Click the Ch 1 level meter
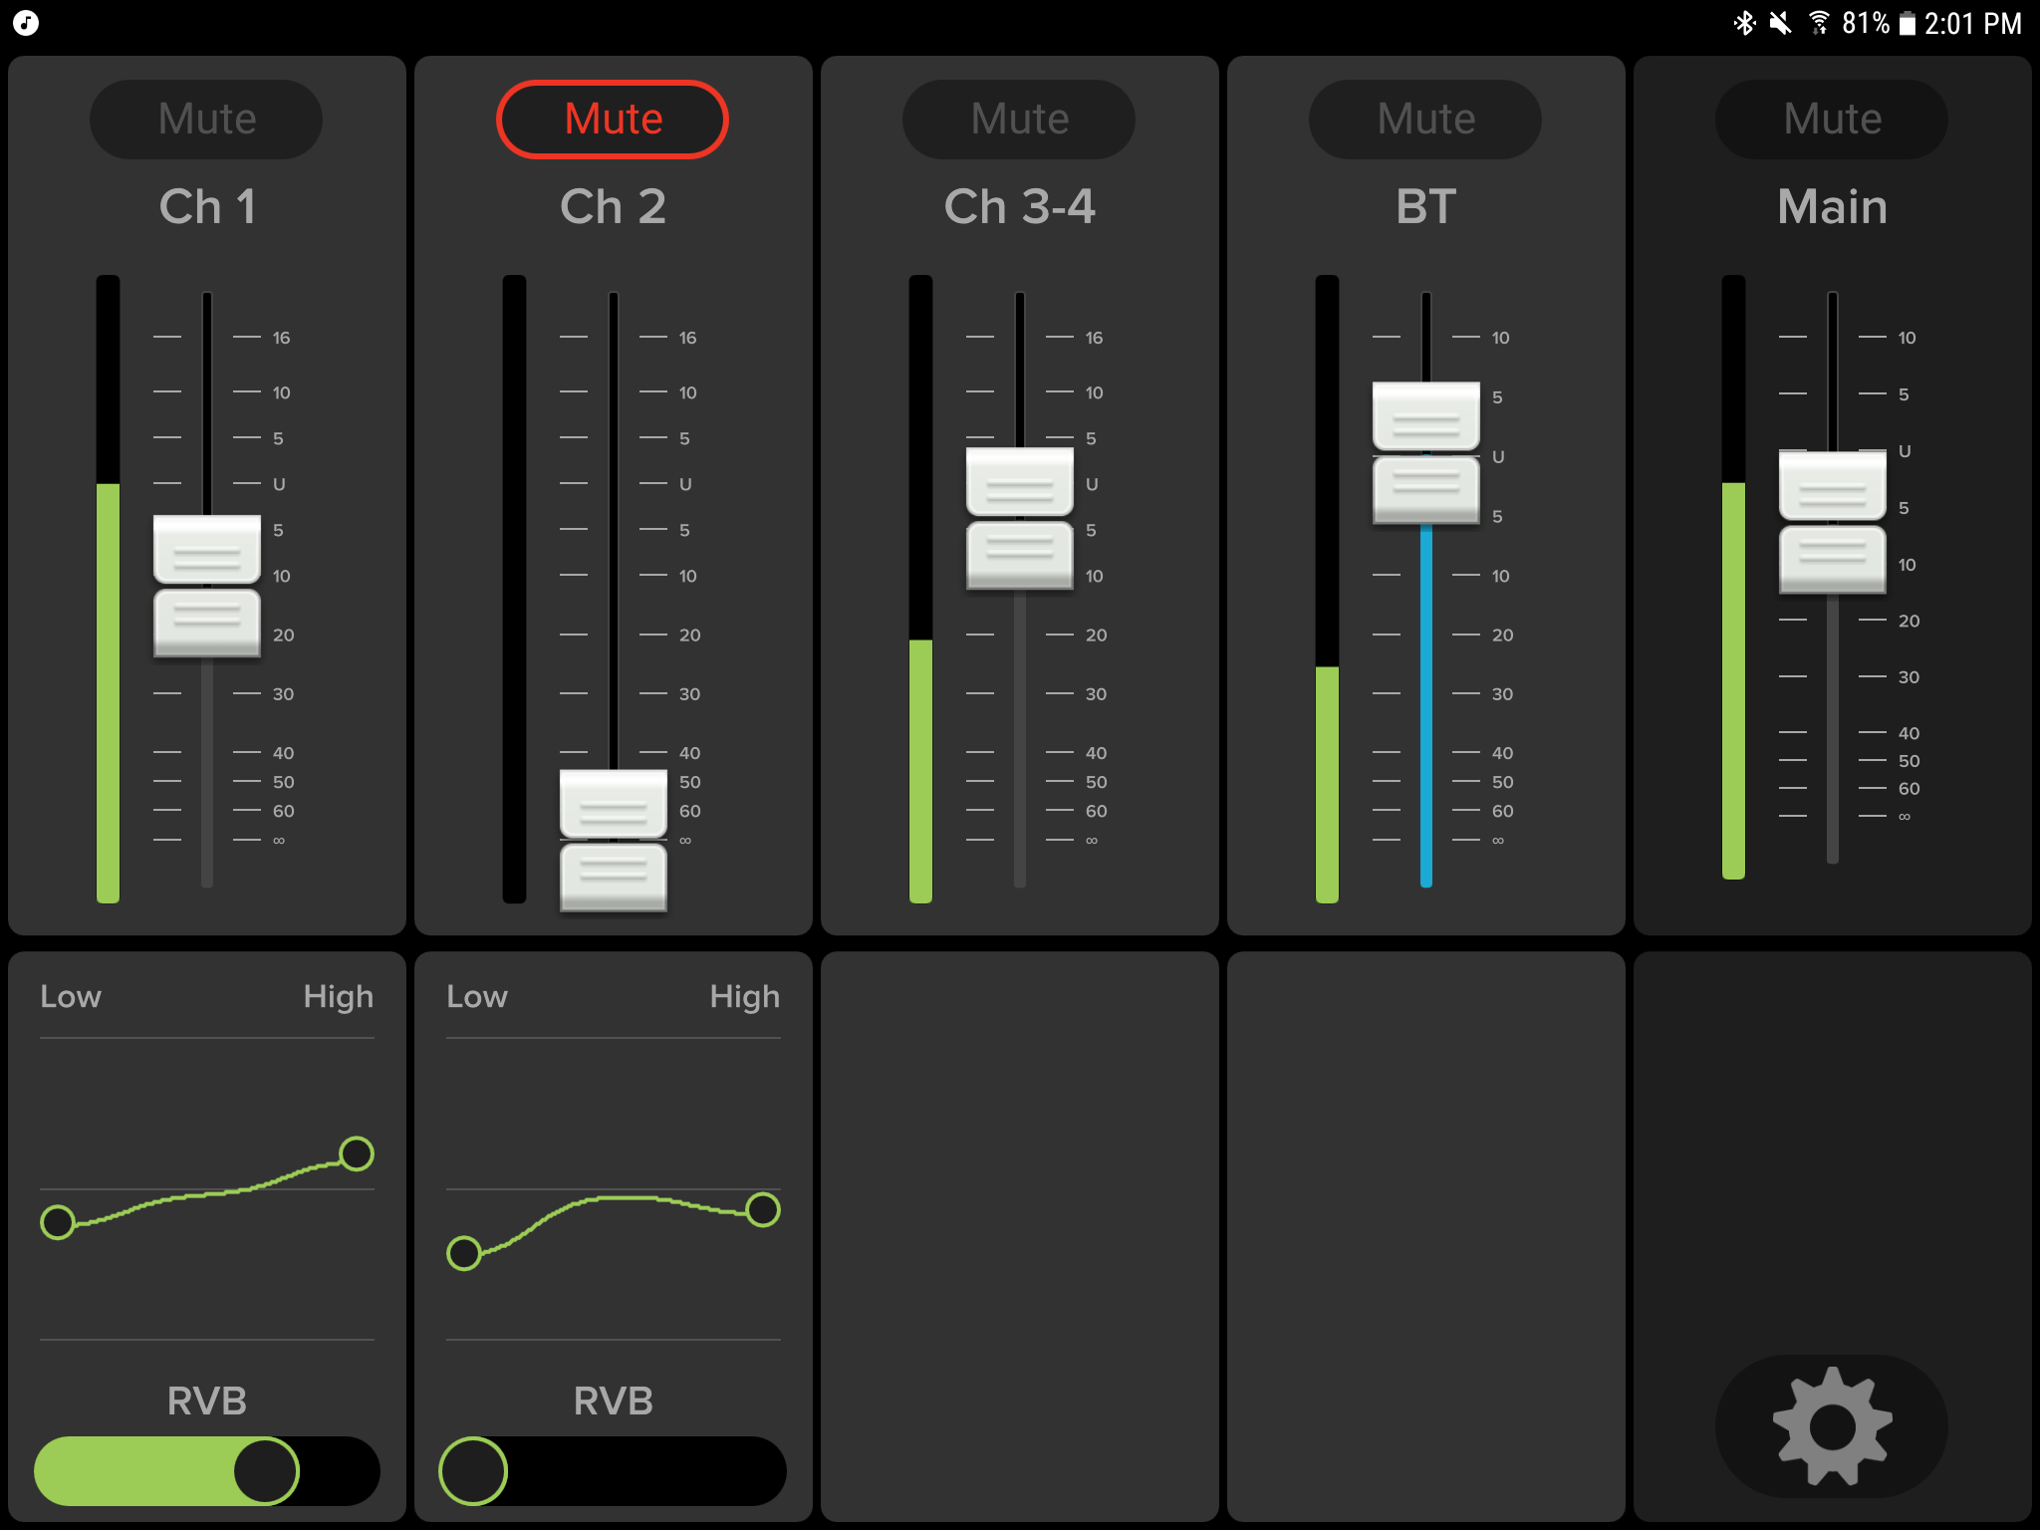This screenshot has height=1530, width=2040. (108, 590)
